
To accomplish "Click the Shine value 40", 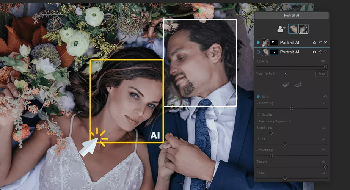I will coord(324,173).
